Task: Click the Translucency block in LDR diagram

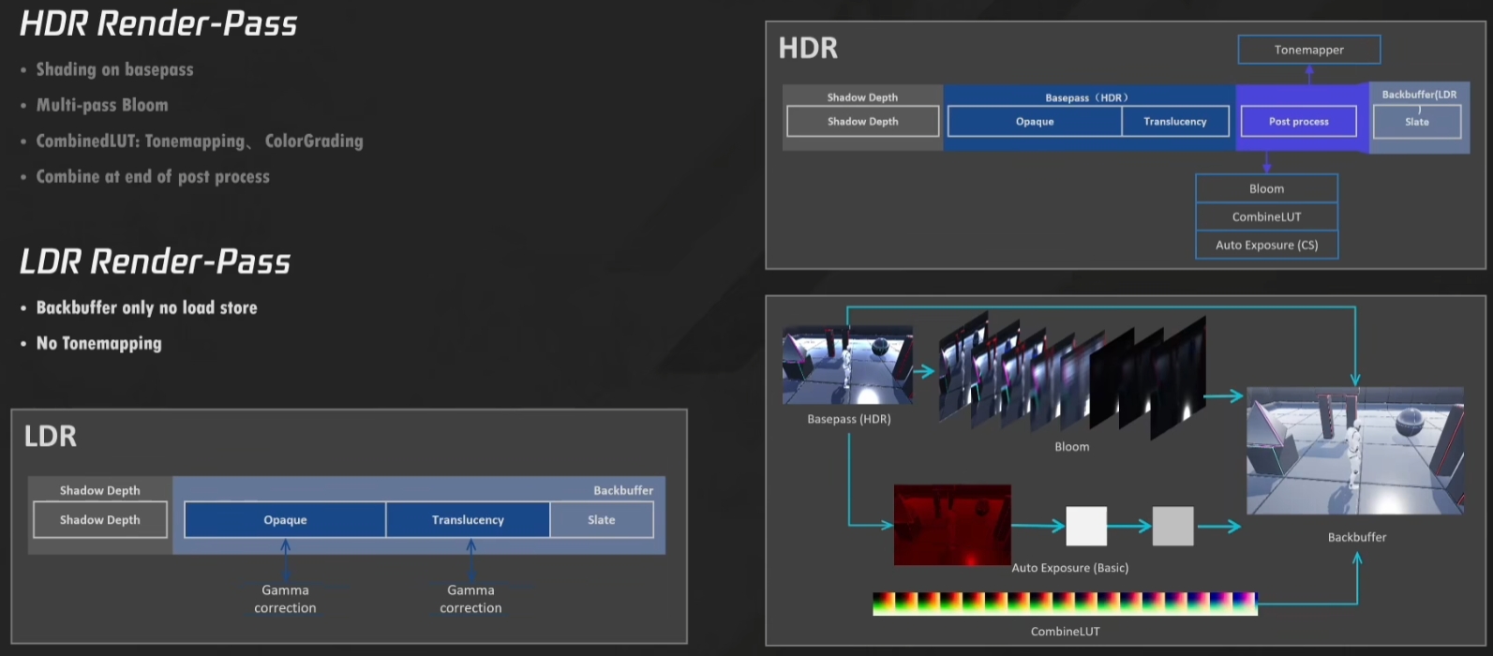Action: click(468, 520)
